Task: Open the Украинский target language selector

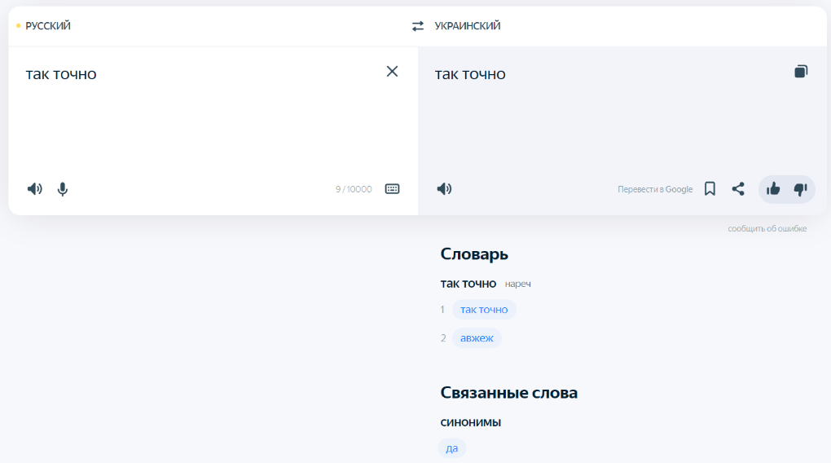Action: click(x=468, y=26)
